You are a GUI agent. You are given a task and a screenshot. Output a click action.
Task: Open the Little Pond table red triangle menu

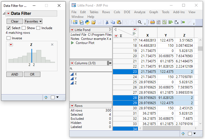coord(72,30)
